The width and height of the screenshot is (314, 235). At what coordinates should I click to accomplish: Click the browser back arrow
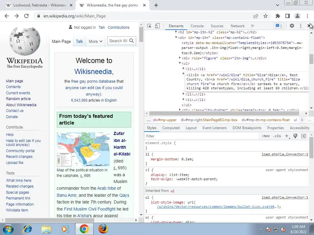tap(7, 16)
